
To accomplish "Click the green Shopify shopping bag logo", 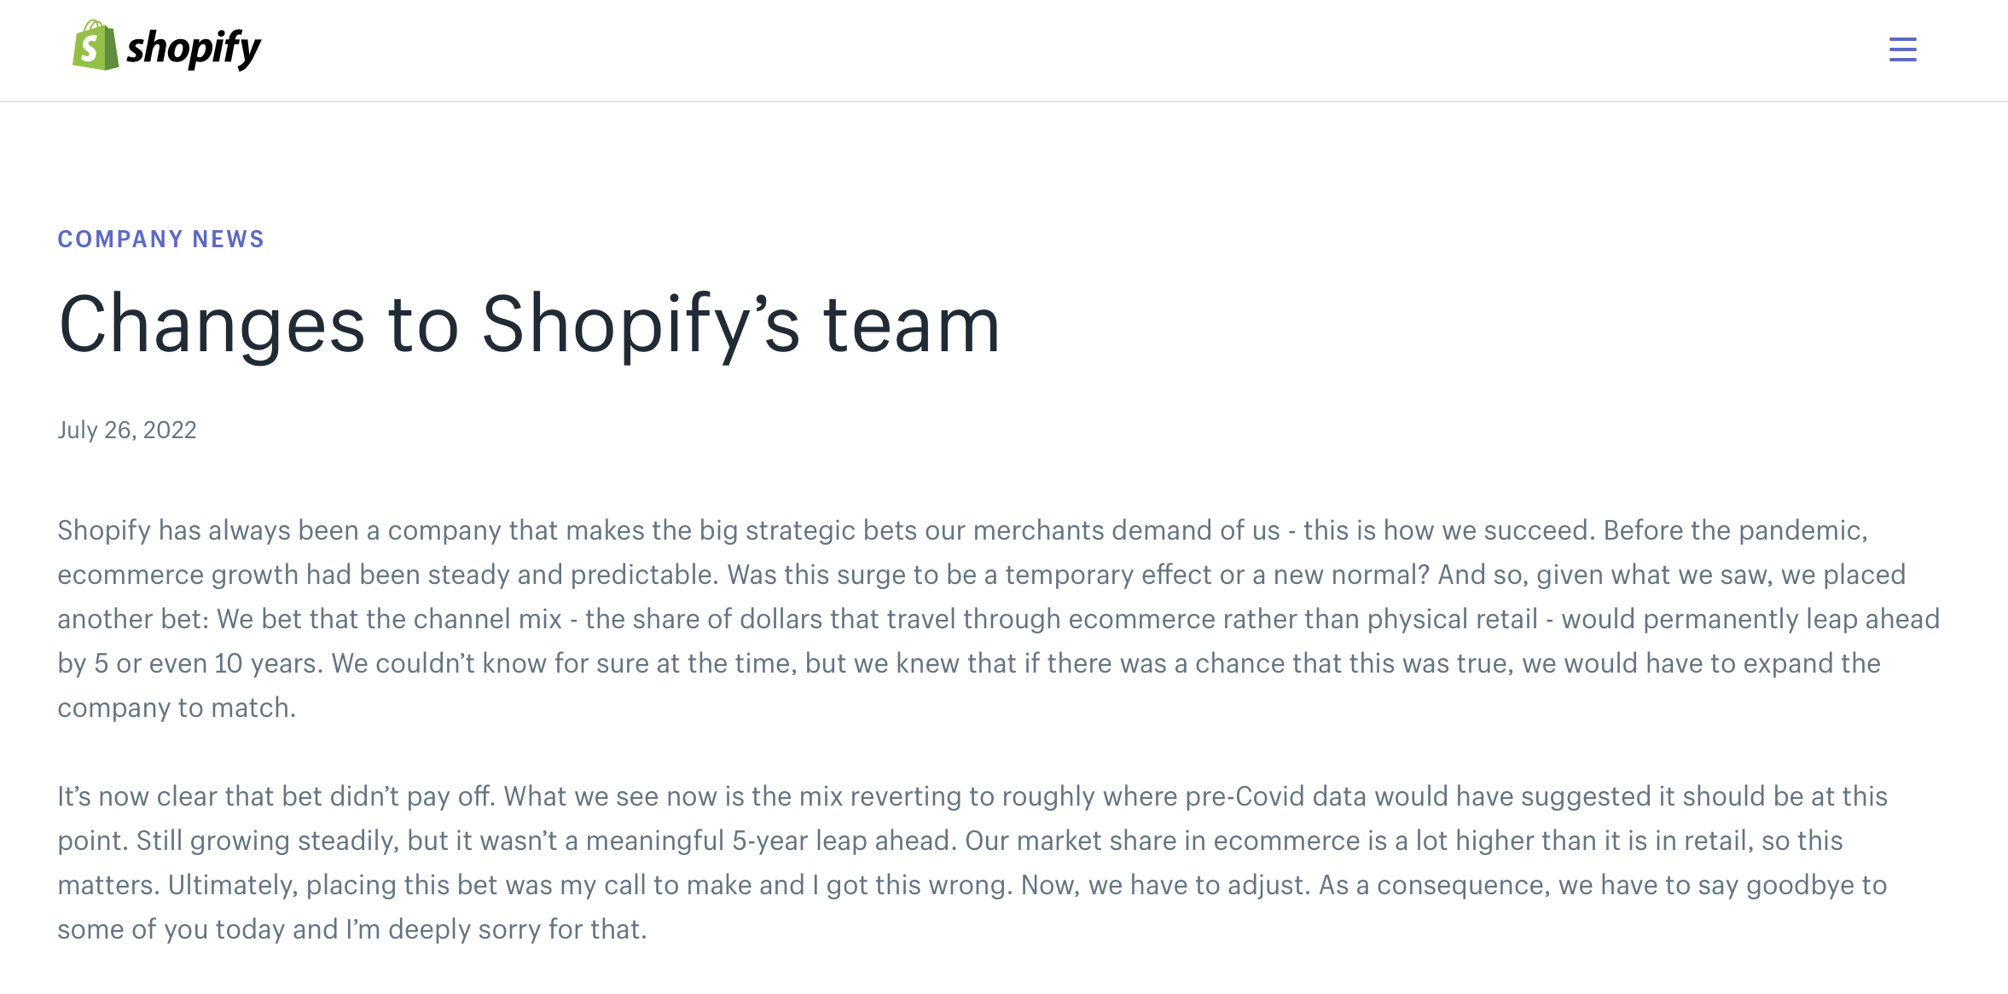I will click(95, 46).
